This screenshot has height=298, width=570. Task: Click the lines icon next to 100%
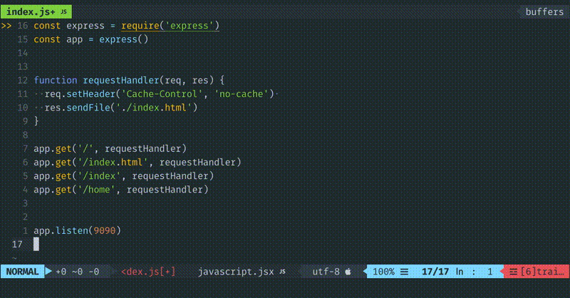(404, 272)
